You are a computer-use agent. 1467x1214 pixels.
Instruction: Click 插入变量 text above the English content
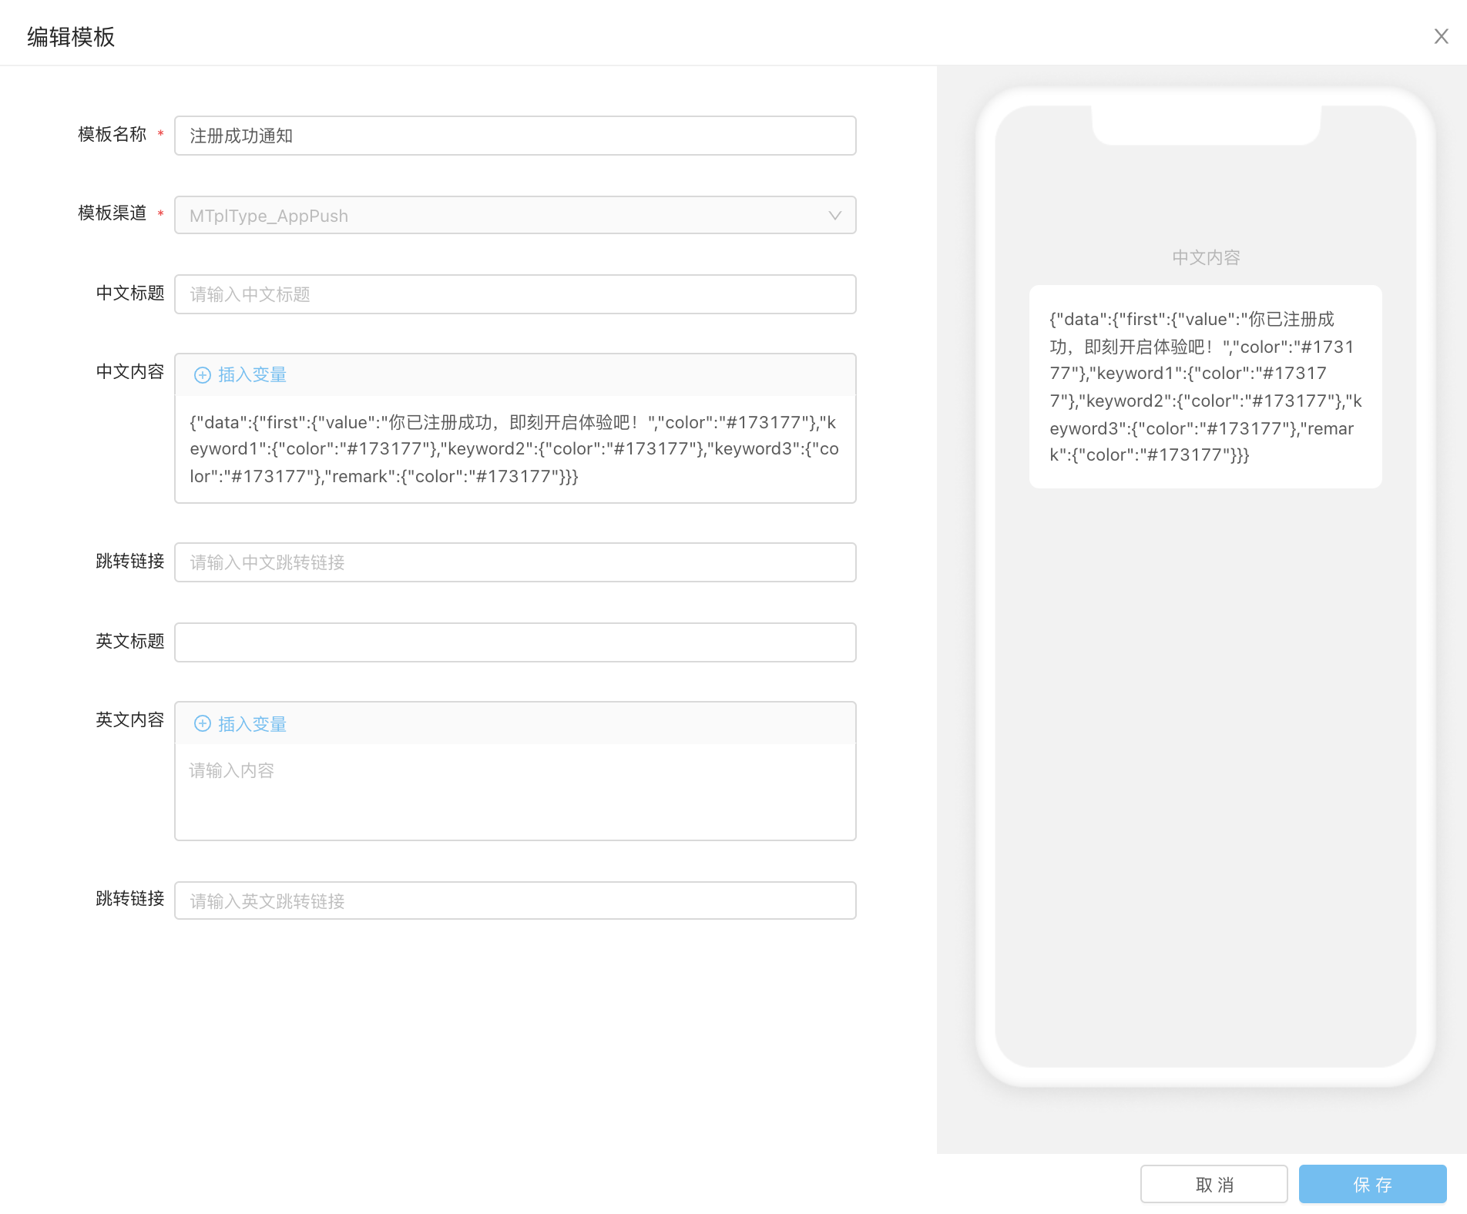252,724
